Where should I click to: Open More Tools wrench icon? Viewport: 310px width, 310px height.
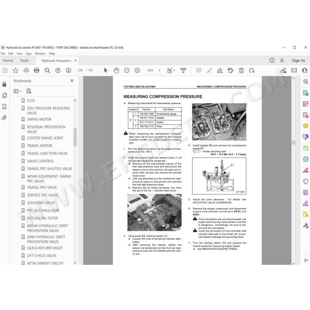306,225
